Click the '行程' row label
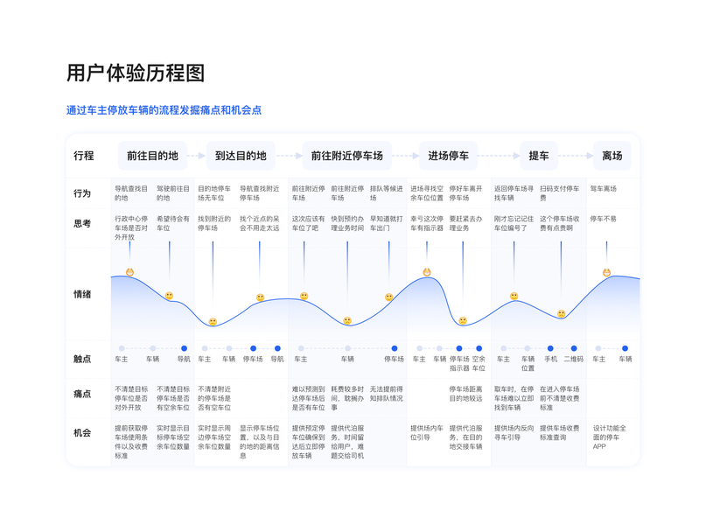Screen dimensions: 706x525 84,156
